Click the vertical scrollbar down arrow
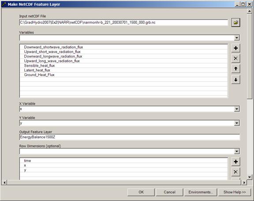This screenshot has height=201, width=254. 250,177
